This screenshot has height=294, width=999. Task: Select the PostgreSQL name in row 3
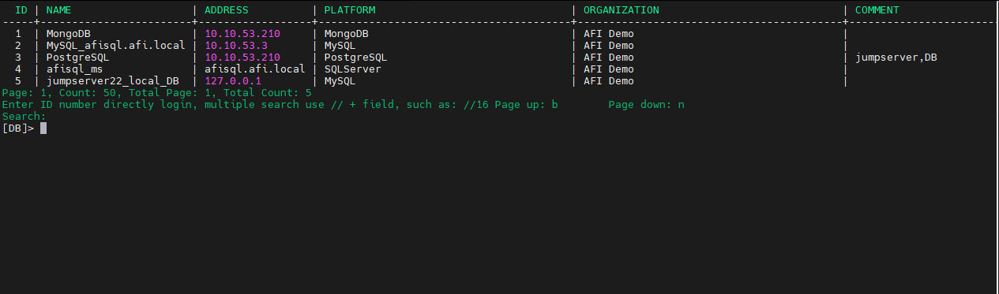pos(78,58)
